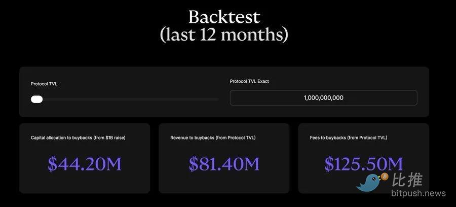The image size is (456, 207).
Task: Click the $81.40M revenue value
Action: 224,163
